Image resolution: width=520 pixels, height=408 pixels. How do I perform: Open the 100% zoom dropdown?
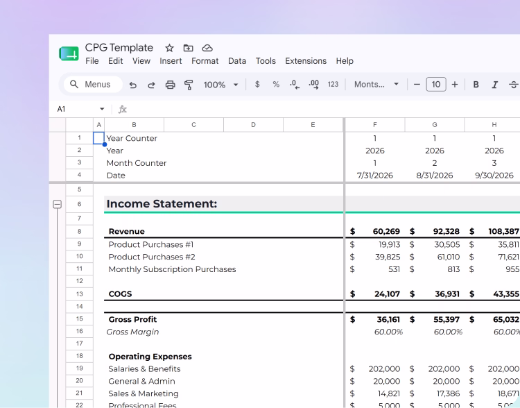tap(220, 85)
